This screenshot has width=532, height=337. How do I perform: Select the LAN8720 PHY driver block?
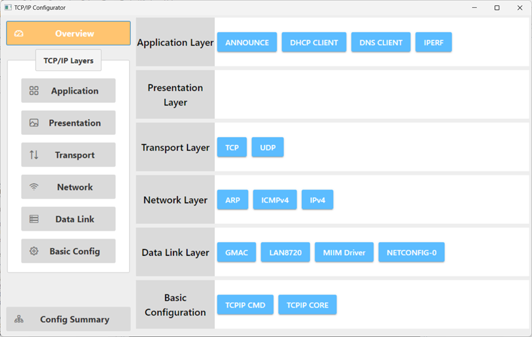[285, 253]
